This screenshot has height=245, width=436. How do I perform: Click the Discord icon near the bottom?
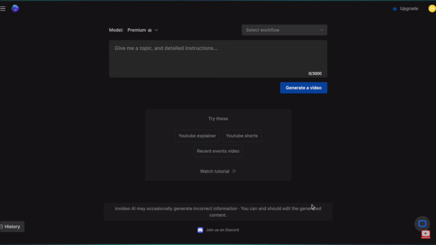(x=200, y=230)
